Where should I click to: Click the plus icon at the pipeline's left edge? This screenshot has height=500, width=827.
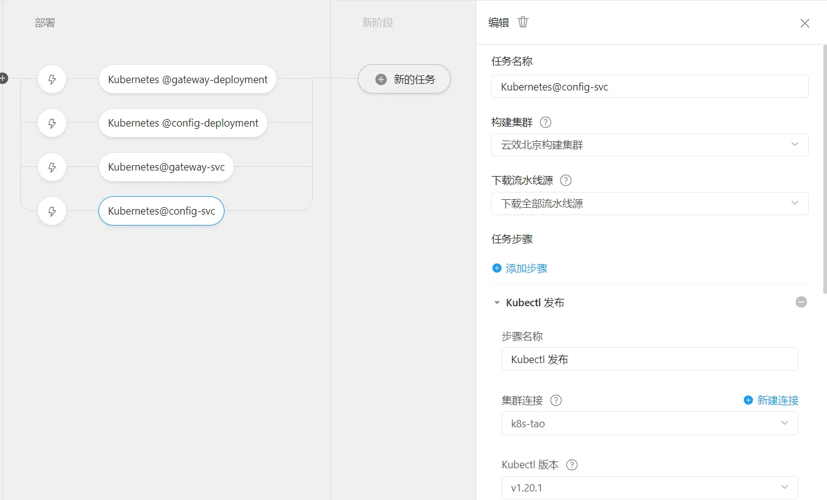click(x=3, y=78)
